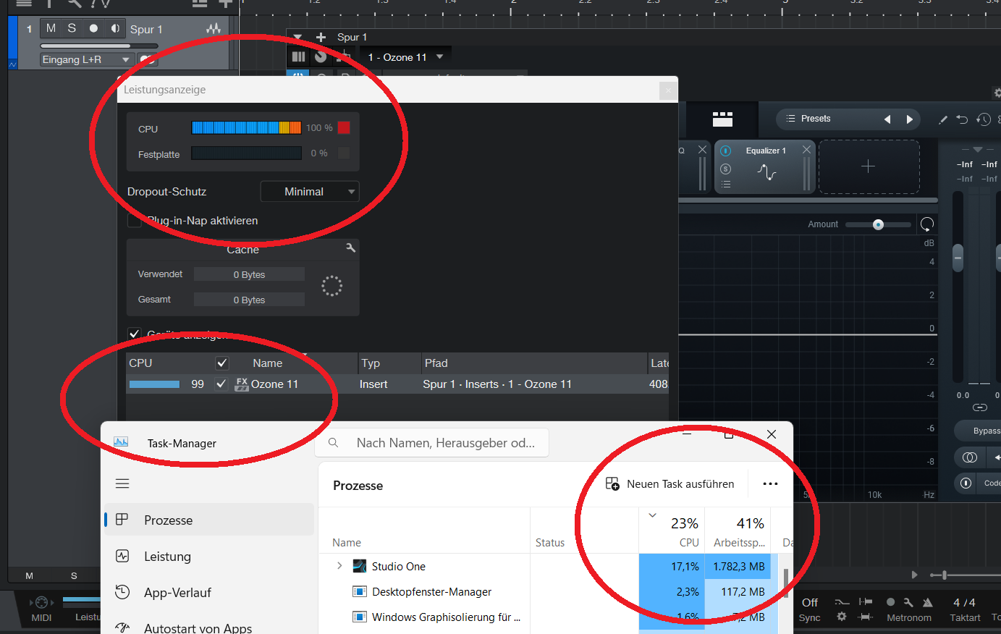1001x634 pixels.
Task: Arm Spur 1 for recording
Action: tap(93, 28)
